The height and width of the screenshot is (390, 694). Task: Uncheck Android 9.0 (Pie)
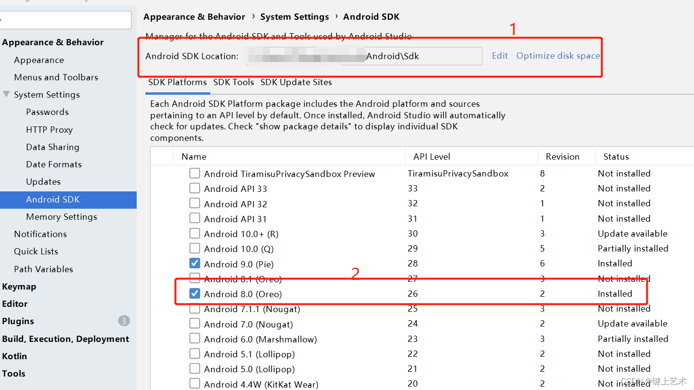(x=194, y=264)
